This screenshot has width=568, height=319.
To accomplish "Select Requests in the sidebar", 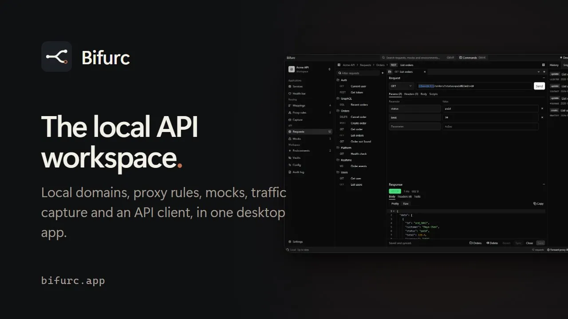I will click(x=309, y=132).
